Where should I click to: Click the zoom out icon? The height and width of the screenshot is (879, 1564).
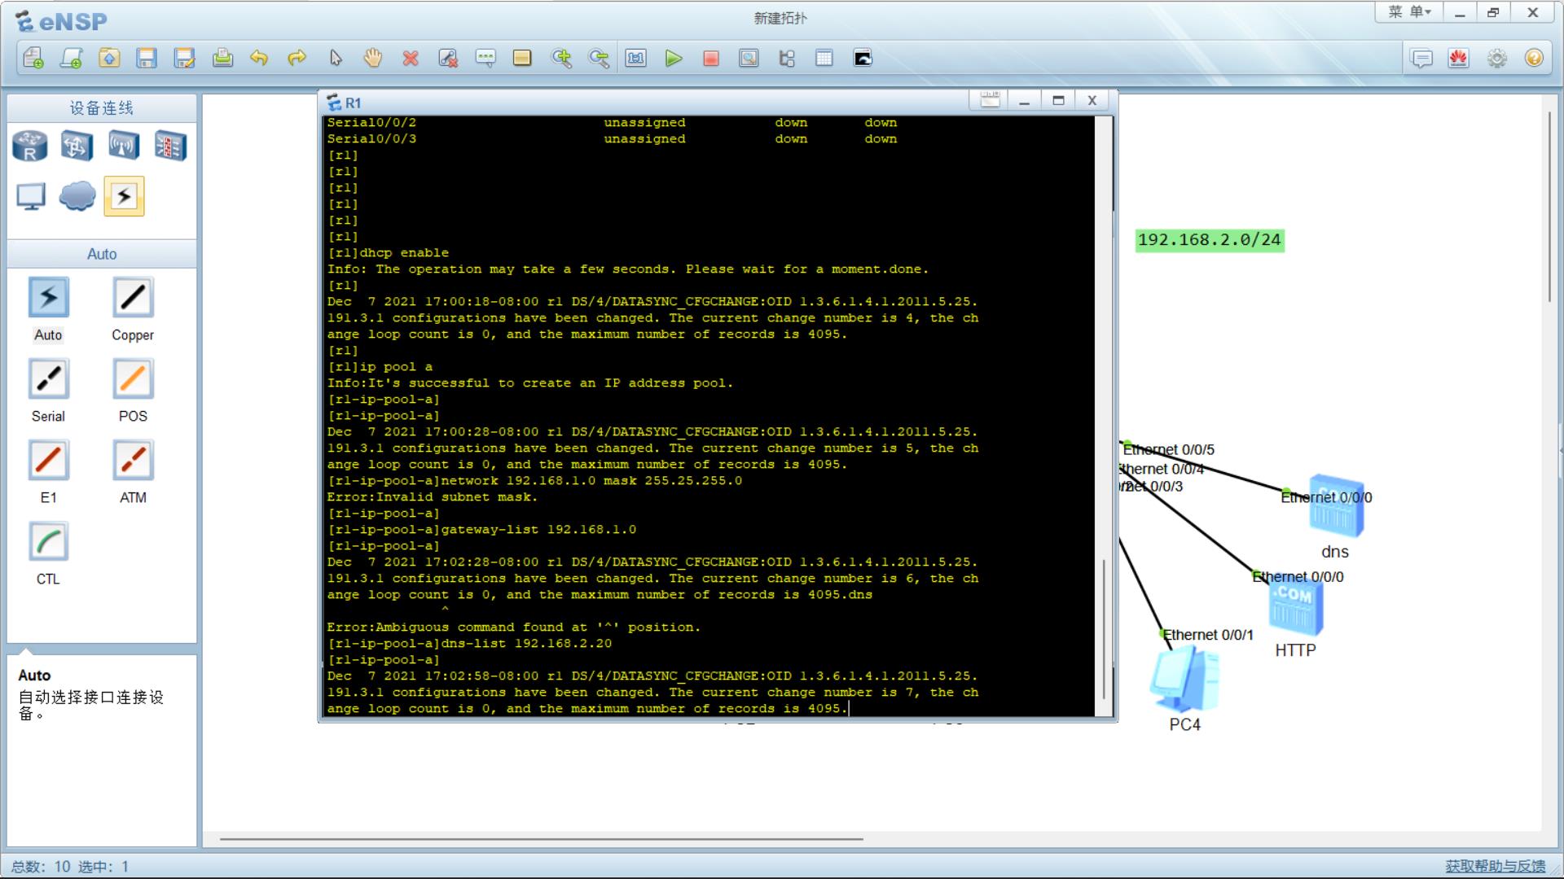[599, 58]
